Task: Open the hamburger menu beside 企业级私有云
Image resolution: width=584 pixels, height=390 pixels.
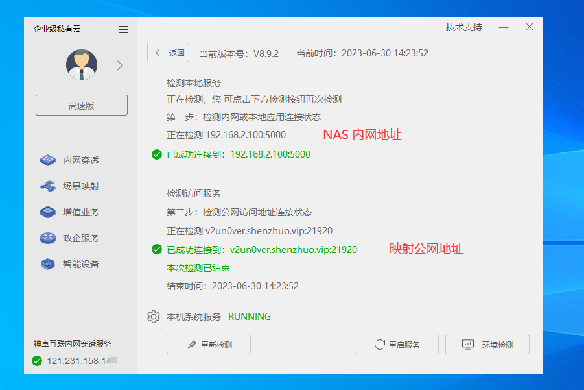Action: coord(123,29)
